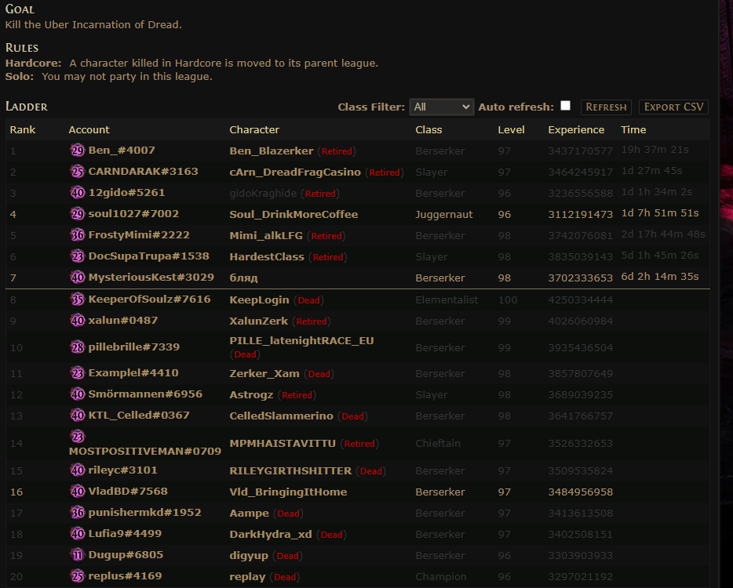Click character PILLE_latenightRACE_EU

(x=301, y=340)
